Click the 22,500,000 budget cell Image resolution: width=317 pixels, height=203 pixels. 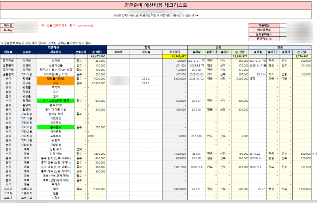pos(97,83)
